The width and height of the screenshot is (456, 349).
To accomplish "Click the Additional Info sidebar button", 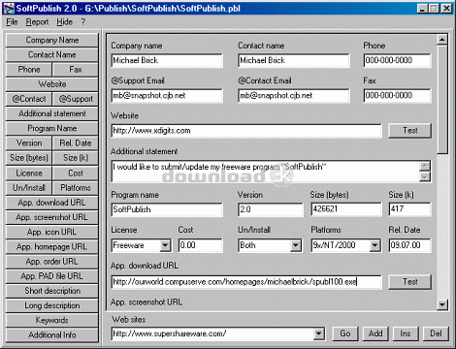I will tap(52, 335).
